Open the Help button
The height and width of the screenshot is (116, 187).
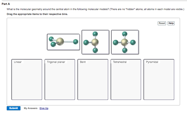(x=171, y=23)
